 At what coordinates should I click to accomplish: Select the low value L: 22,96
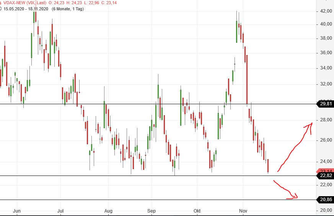[x=91, y=3]
